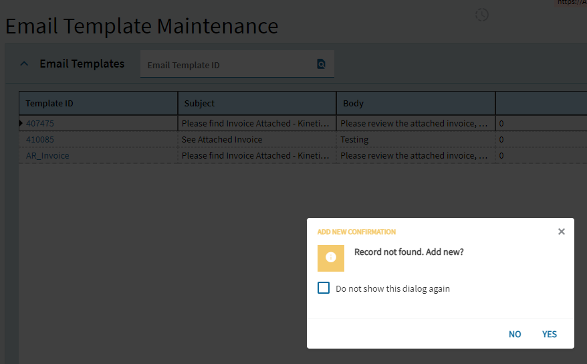Click the yellow info icon in dialog
This screenshot has height=364, width=587.
click(x=330, y=258)
